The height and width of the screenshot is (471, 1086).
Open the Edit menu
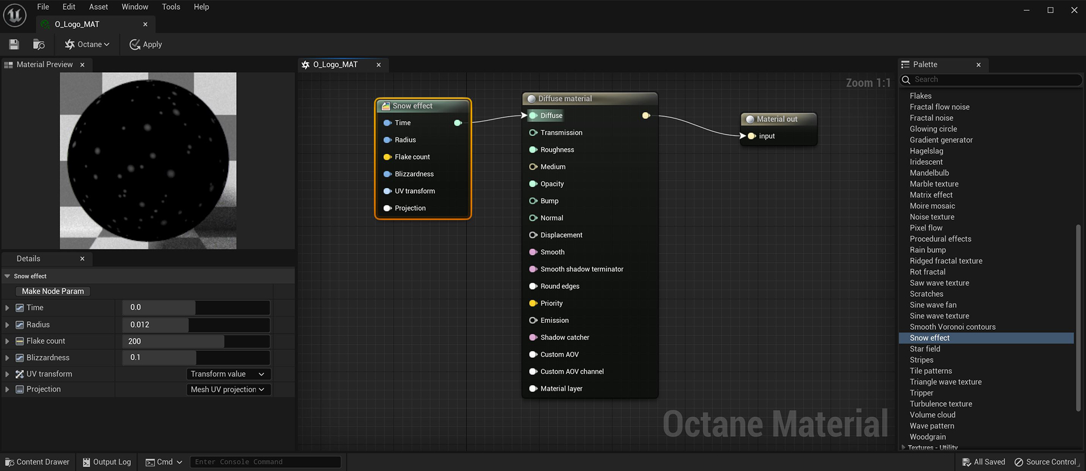(x=69, y=7)
